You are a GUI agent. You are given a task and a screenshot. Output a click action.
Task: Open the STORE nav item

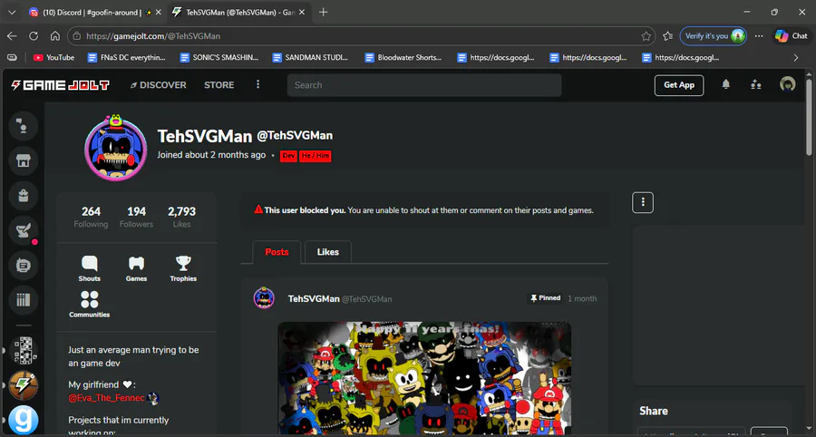pyautogui.click(x=219, y=85)
